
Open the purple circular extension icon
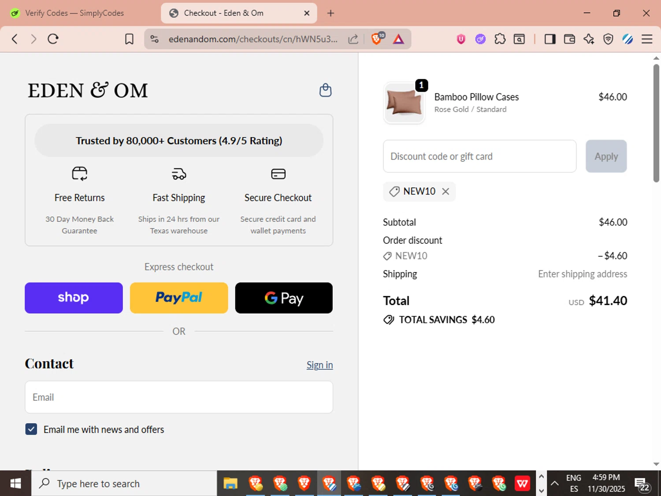click(x=480, y=39)
